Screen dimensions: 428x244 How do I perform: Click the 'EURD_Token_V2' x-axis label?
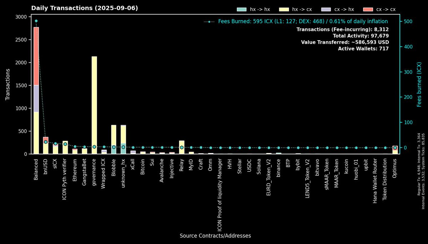click(x=269, y=177)
